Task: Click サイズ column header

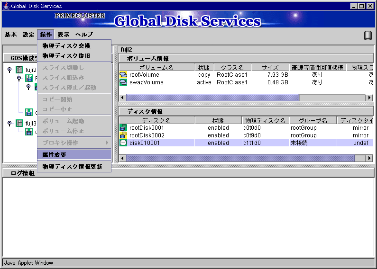Action: tap(270, 68)
